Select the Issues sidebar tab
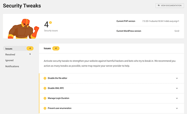 click(x=18, y=48)
